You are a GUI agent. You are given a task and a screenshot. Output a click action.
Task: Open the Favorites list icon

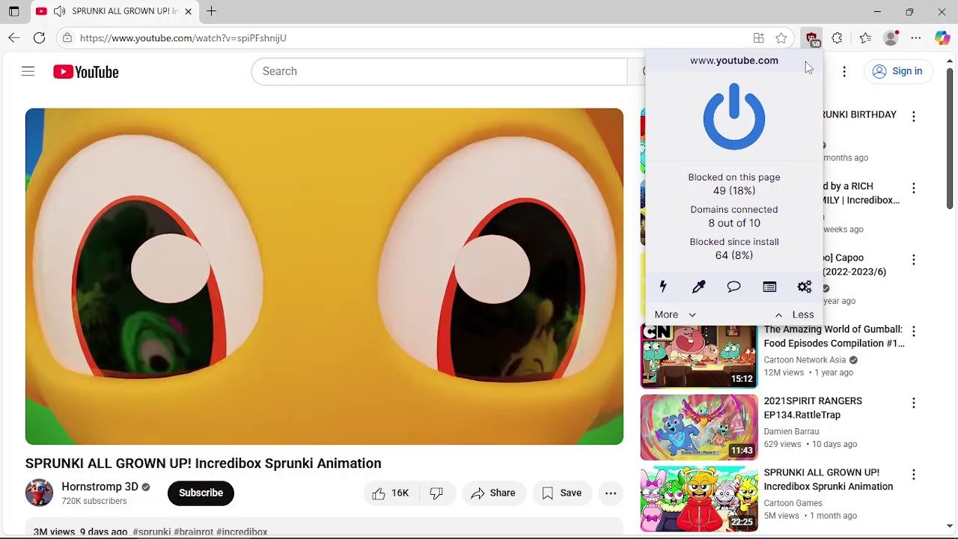point(865,38)
